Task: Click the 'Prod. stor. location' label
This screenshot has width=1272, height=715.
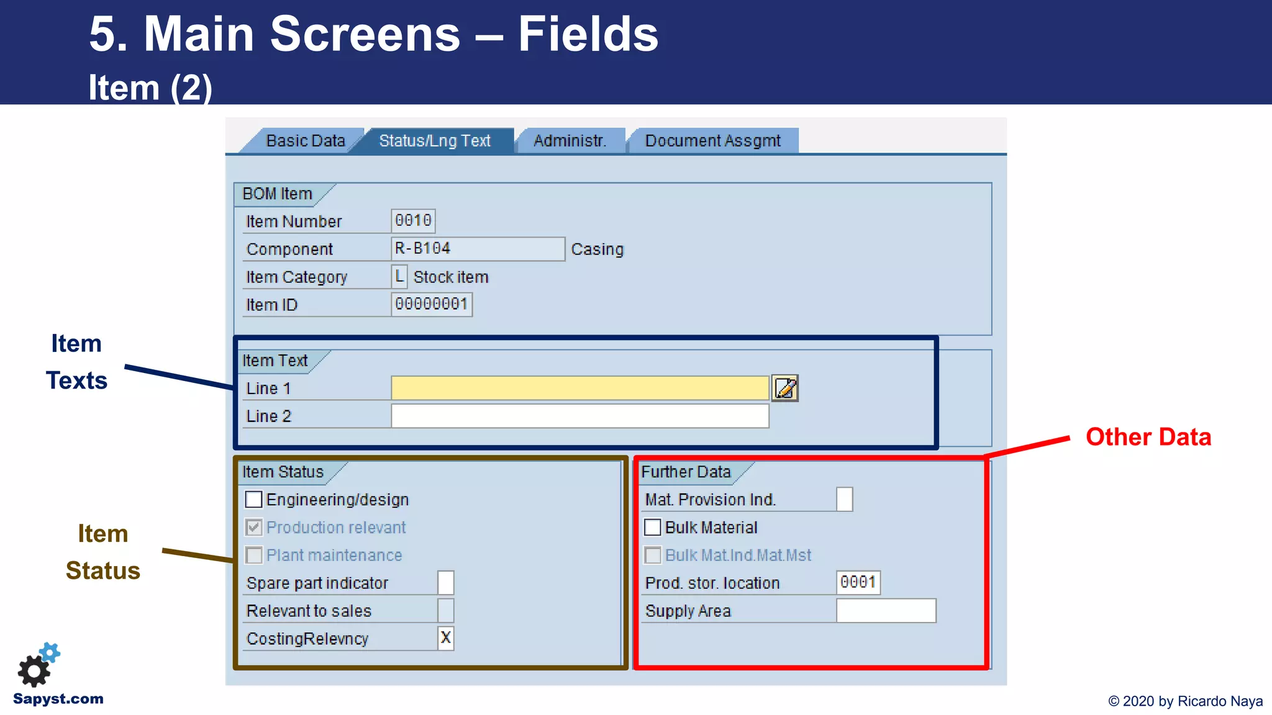Action: [712, 583]
